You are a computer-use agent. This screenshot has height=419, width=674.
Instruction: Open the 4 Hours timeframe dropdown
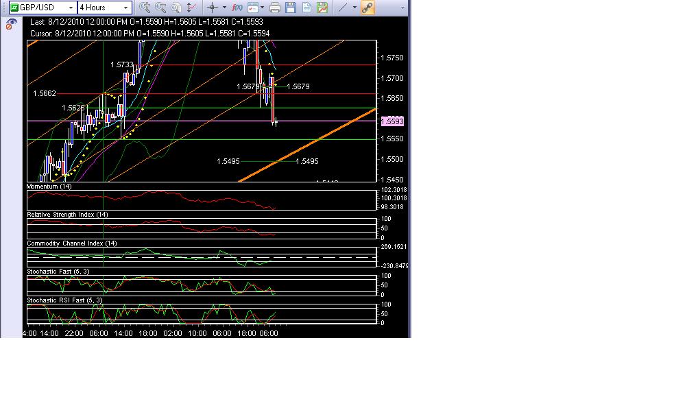[125, 8]
